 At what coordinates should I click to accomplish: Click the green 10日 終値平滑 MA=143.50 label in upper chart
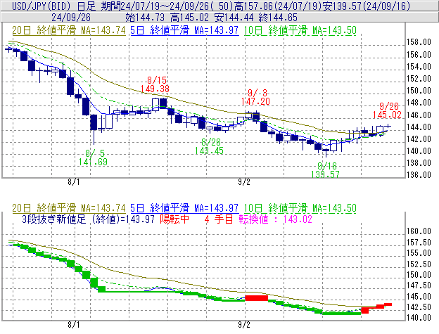click(x=300, y=30)
